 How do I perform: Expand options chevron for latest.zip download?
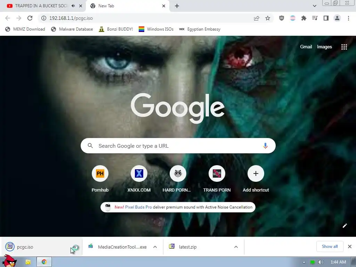tap(236, 247)
